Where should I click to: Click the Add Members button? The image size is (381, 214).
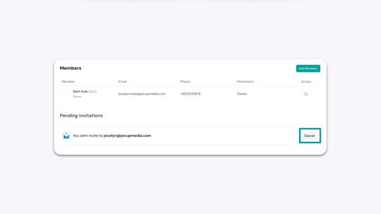pyautogui.click(x=308, y=69)
